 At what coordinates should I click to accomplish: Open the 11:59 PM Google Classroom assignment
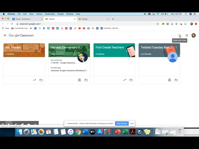[64, 63]
